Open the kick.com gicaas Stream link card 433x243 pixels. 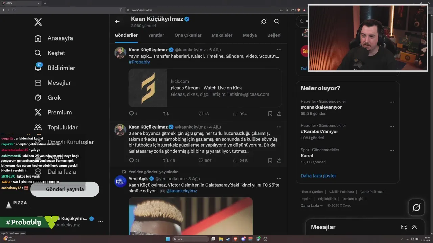pos(205,88)
